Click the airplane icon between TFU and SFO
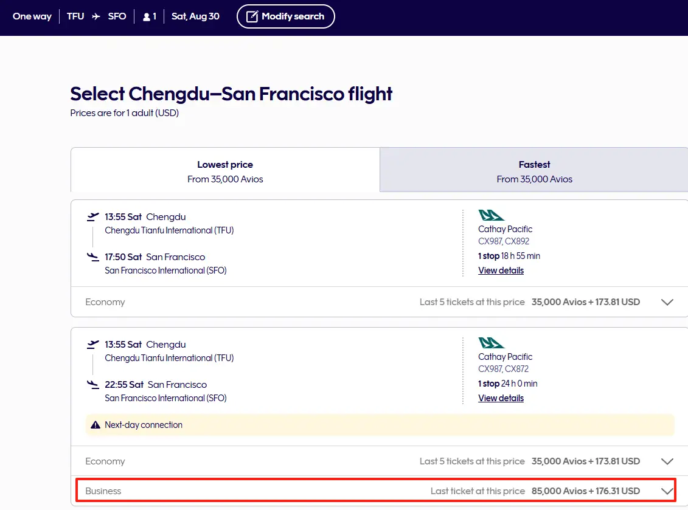The image size is (688, 510). click(96, 16)
